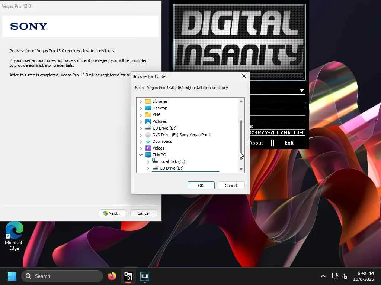
Task: Click CD Drive (D:) icon under This PC
Action: pyautogui.click(x=155, y=168)
